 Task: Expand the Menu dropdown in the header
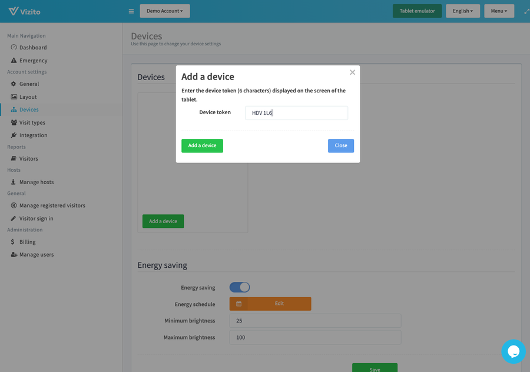[499, 11]
